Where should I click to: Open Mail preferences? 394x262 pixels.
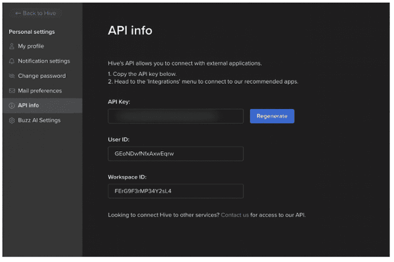point(40,91)
